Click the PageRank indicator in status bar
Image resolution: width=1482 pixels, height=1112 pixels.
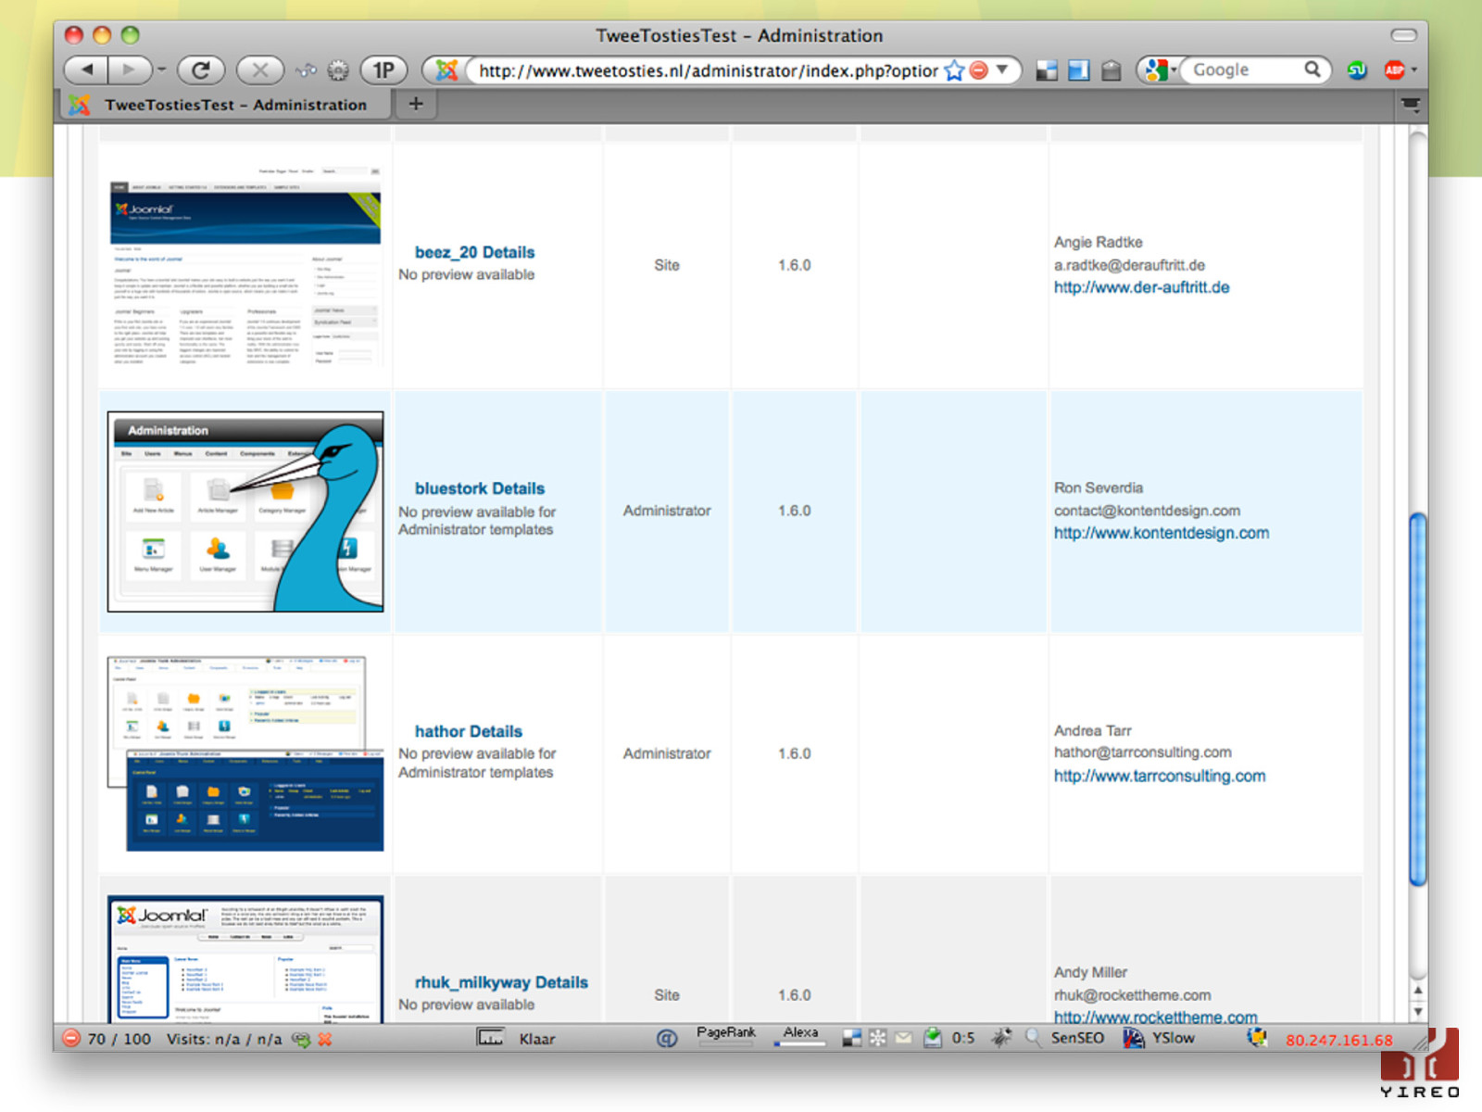coord(726,1035)
